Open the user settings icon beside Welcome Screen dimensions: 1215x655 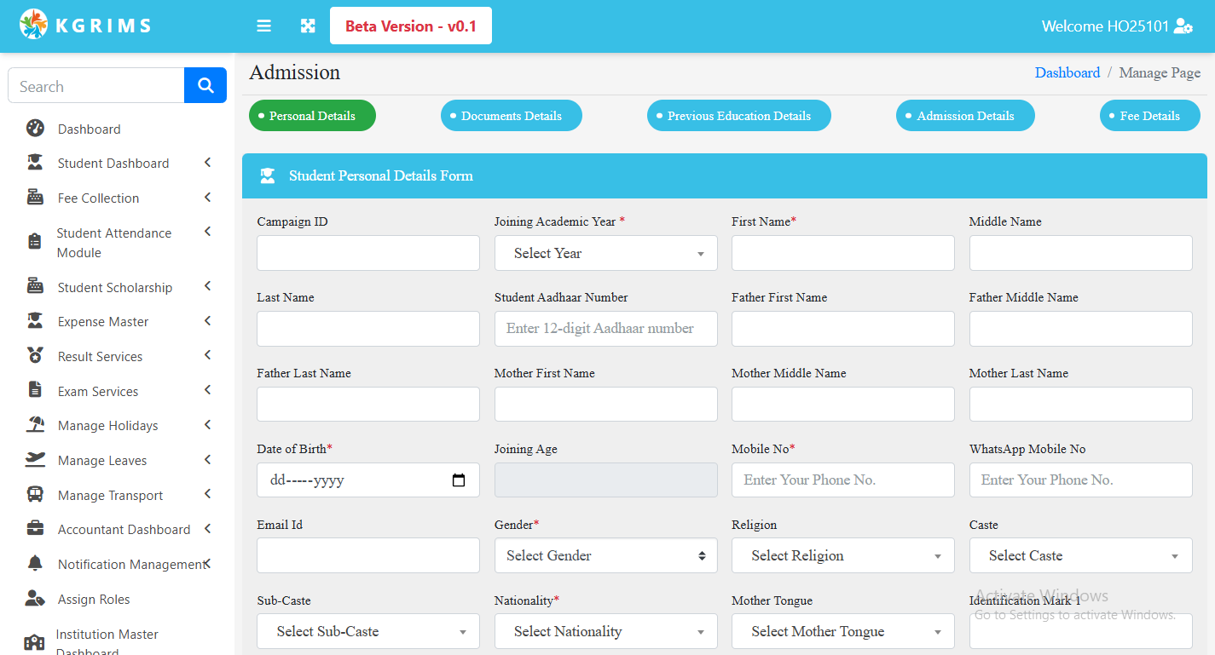(x=1183, y=26)
